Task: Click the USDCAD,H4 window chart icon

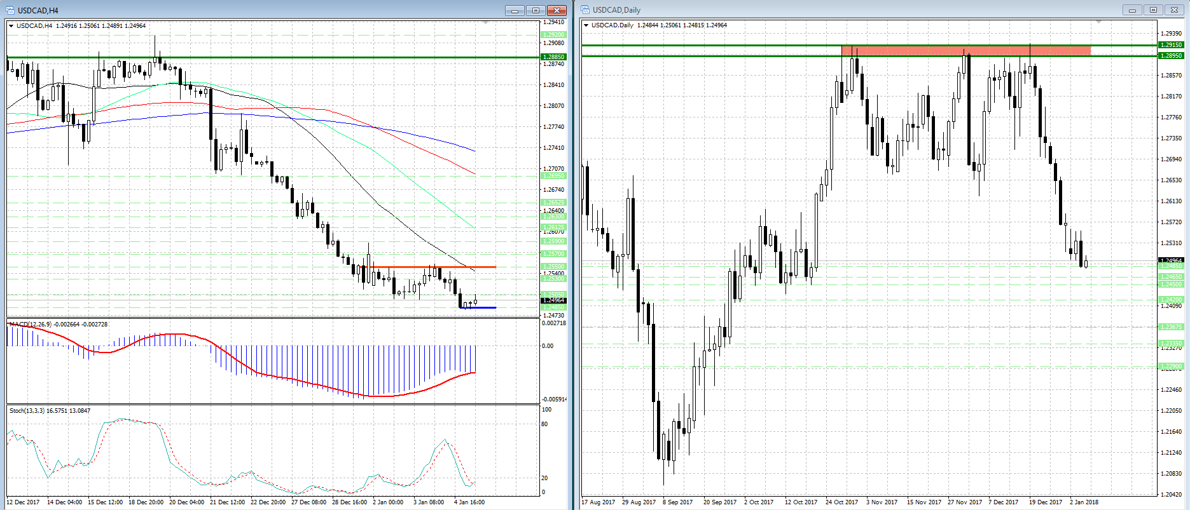Action: point(10,10)
